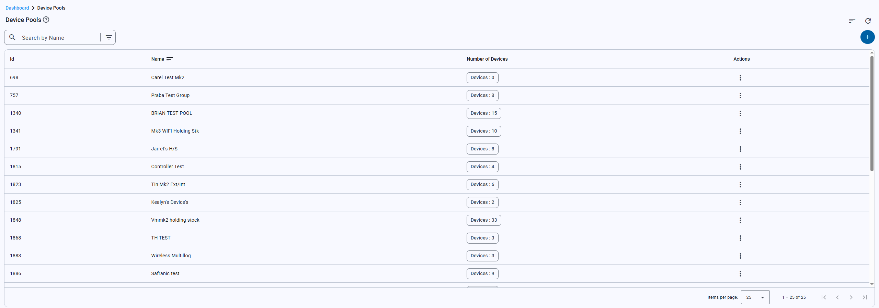The height and width of the screenshot is (308, 879).
Task: Open actions menu for Wireless Multillog
Action: [740, 256]
